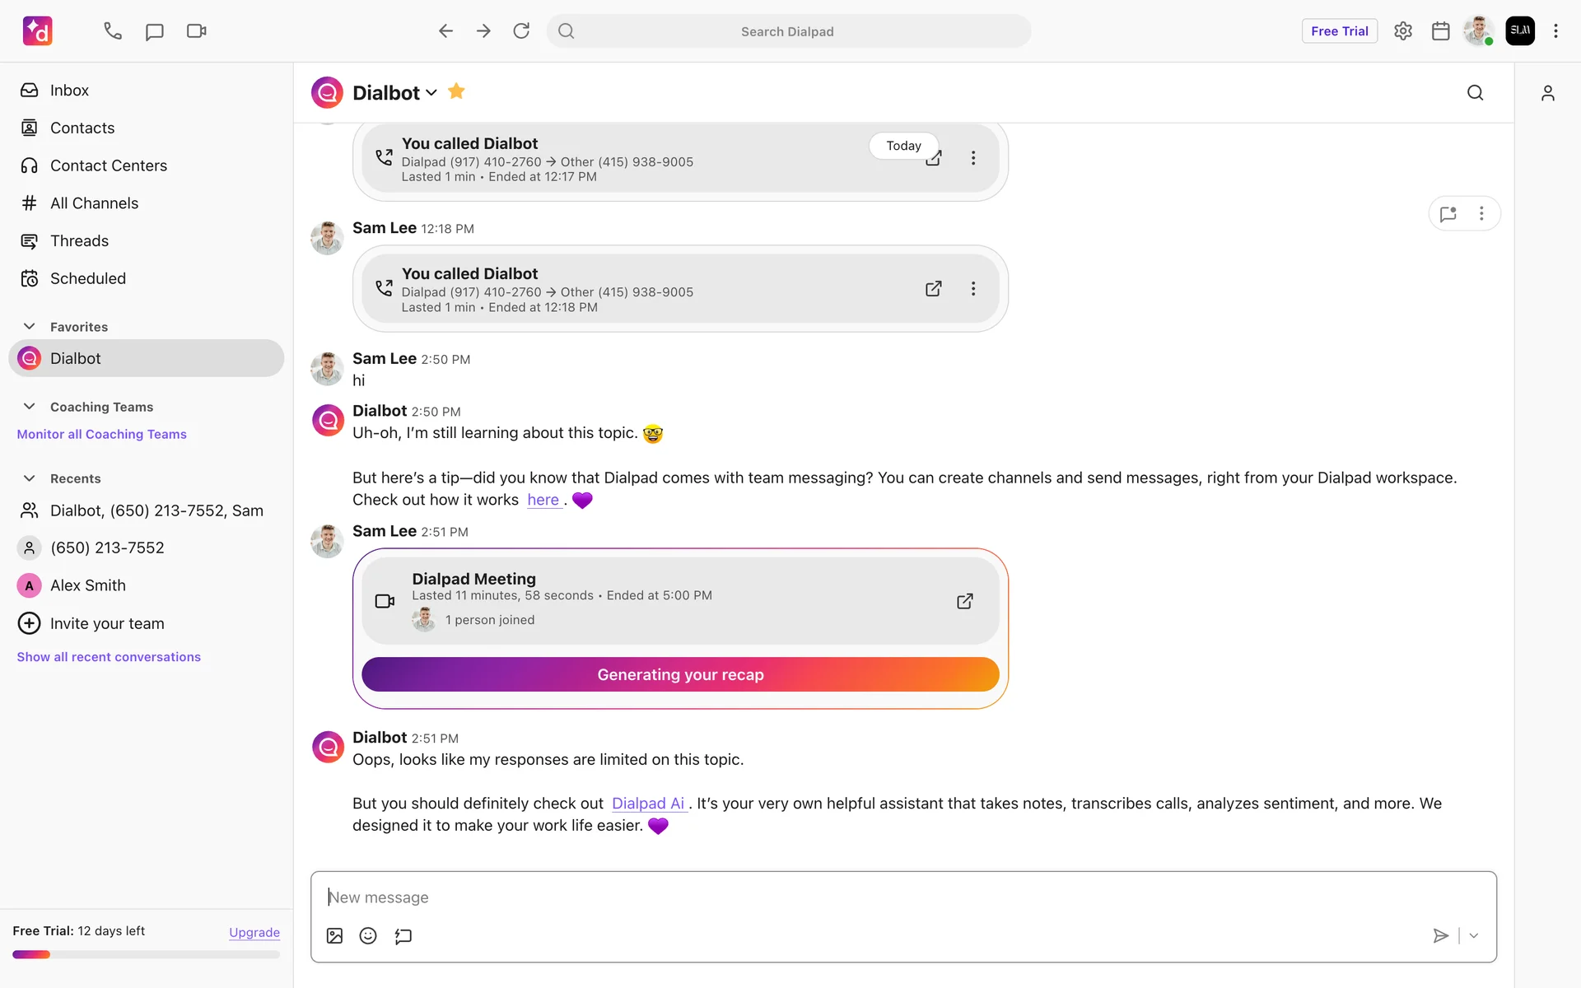Toggle contact details panel icon
Screen dimensions: 1581x988
pos(1548,93)
